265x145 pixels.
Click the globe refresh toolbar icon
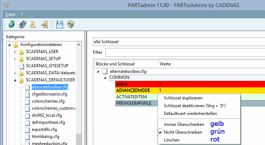click(12, 24)
